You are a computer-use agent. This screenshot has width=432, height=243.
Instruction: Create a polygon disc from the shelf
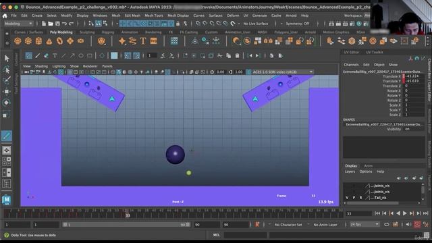[x=80, y=41]
